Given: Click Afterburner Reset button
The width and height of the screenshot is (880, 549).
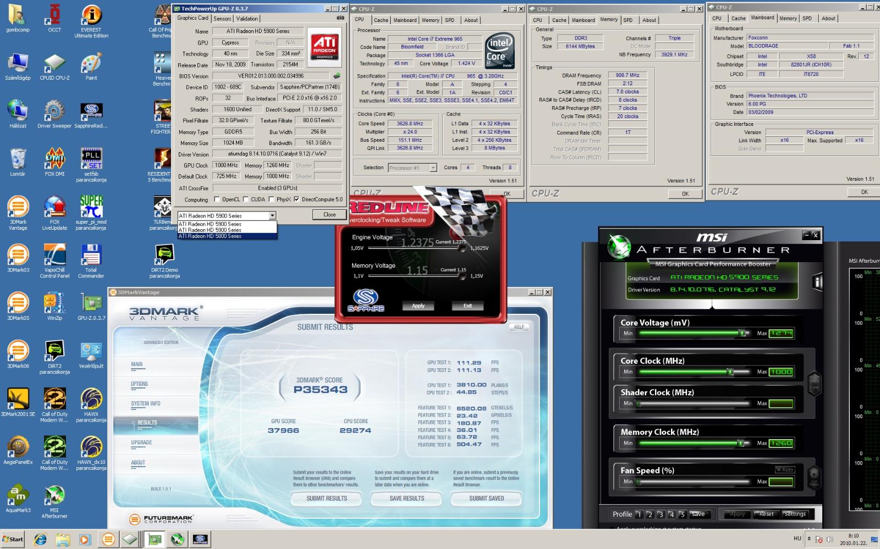Looking at the screenshot, I should click(766, 514).
